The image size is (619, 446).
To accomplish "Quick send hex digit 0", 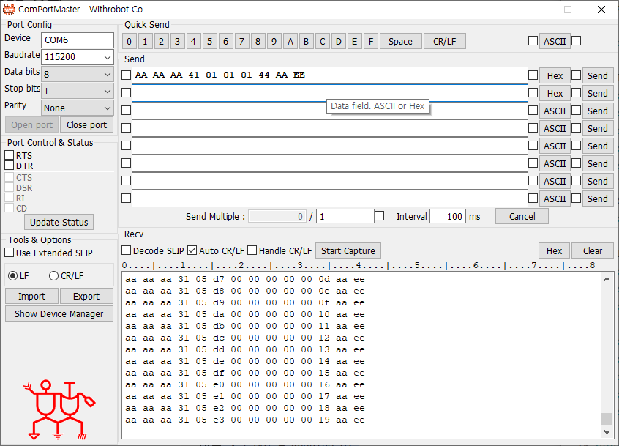I will pos(129,41).
